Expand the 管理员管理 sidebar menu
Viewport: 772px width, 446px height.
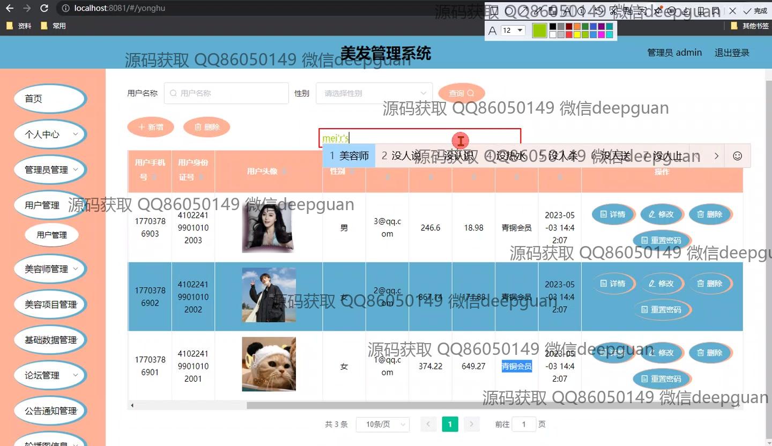[50, 170]
